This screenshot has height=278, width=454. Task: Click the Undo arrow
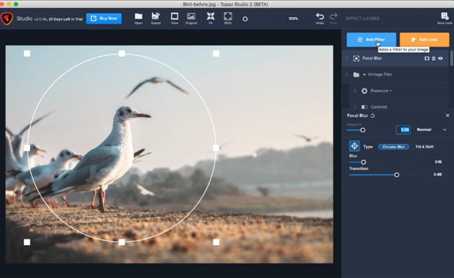pos(320,17)
